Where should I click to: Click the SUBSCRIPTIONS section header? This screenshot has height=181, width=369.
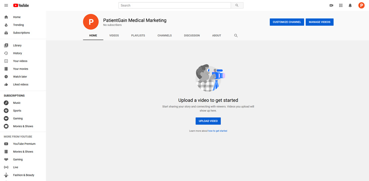(14, 96)
